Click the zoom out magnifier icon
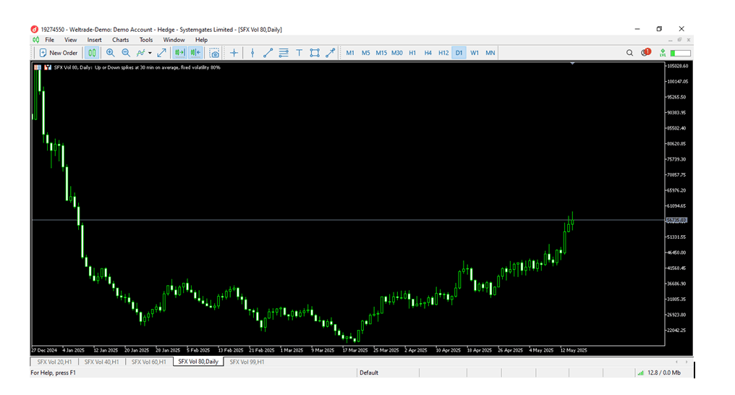This screenshot has height=395, width=735. click(126, 53)
